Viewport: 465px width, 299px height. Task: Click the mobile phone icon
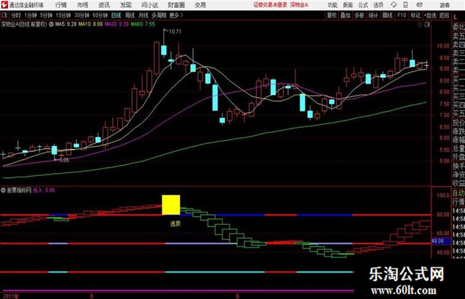pyautogui.click(x=405, y=5)
